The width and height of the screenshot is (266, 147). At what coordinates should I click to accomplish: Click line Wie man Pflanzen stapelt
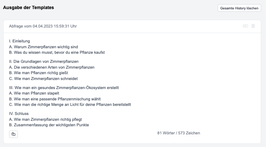34,93
